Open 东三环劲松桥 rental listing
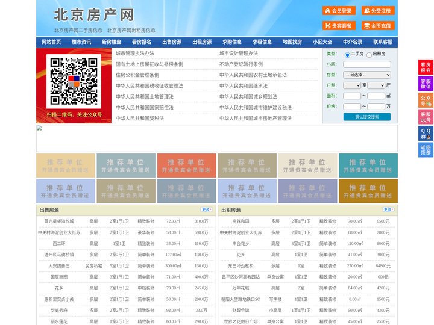434x325 pixels. [241, 265]
